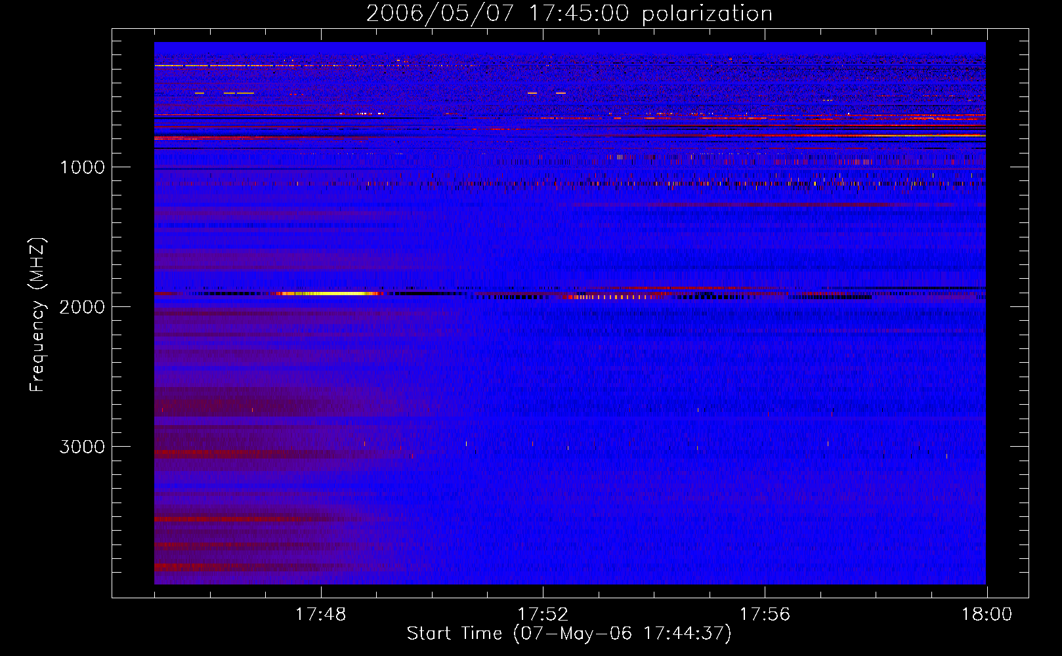Click the 1000 frequency tick label
The image size is (1062, 656).
tap(82, 167)
